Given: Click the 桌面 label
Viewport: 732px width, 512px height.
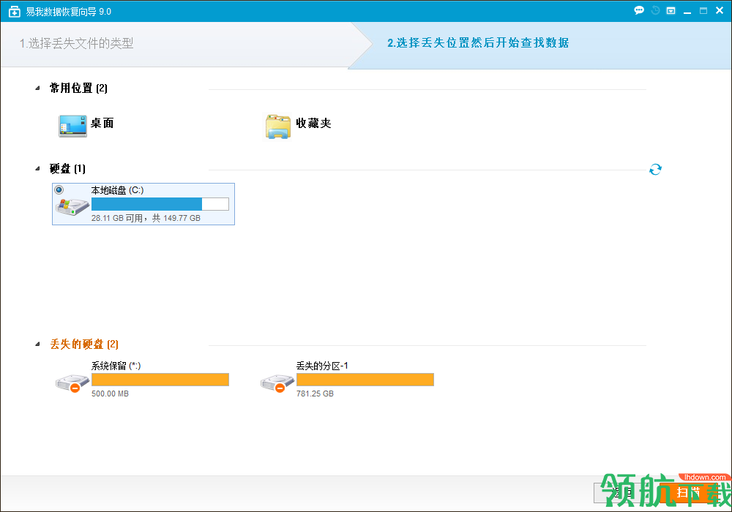Looking at the screenshot, I should (x=102, y=123).
